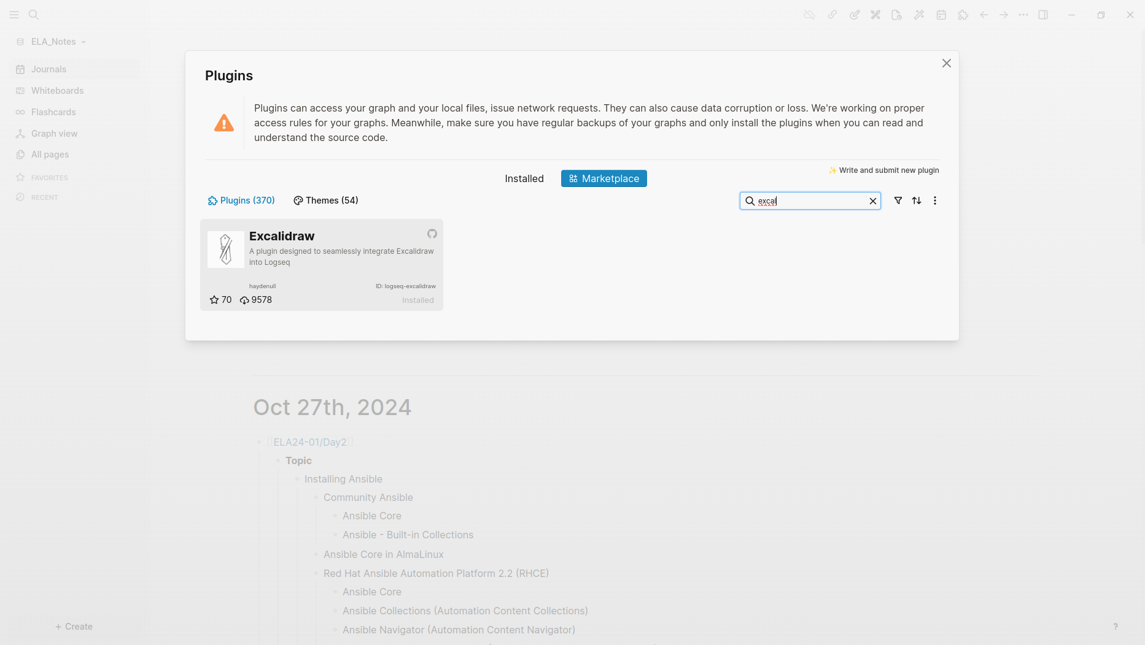Collapse the Community Ansible bullet
1145x645 pixels.
tap(316, 497)
